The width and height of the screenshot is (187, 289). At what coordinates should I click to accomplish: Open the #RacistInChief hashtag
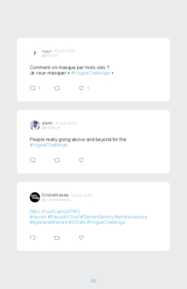63,217
